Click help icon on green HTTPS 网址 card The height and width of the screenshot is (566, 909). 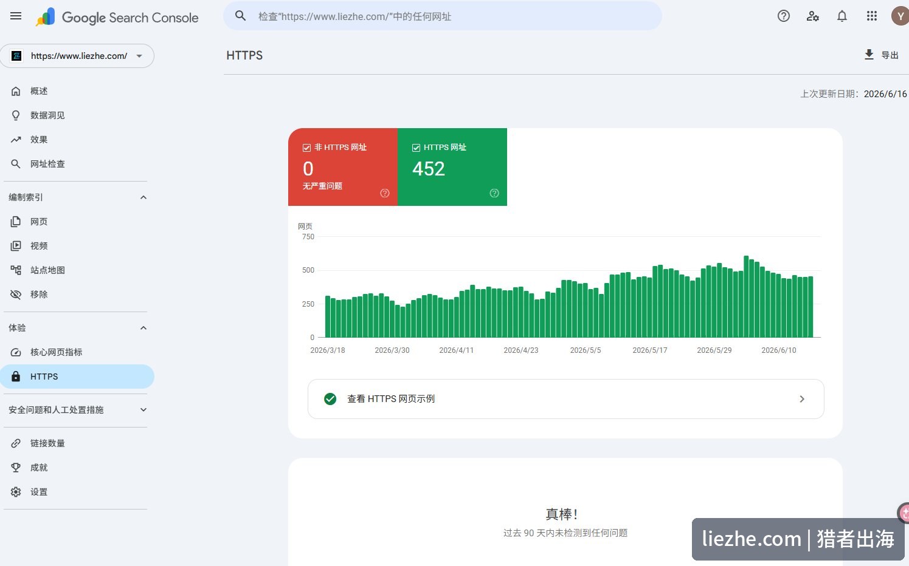click(494, 193)
